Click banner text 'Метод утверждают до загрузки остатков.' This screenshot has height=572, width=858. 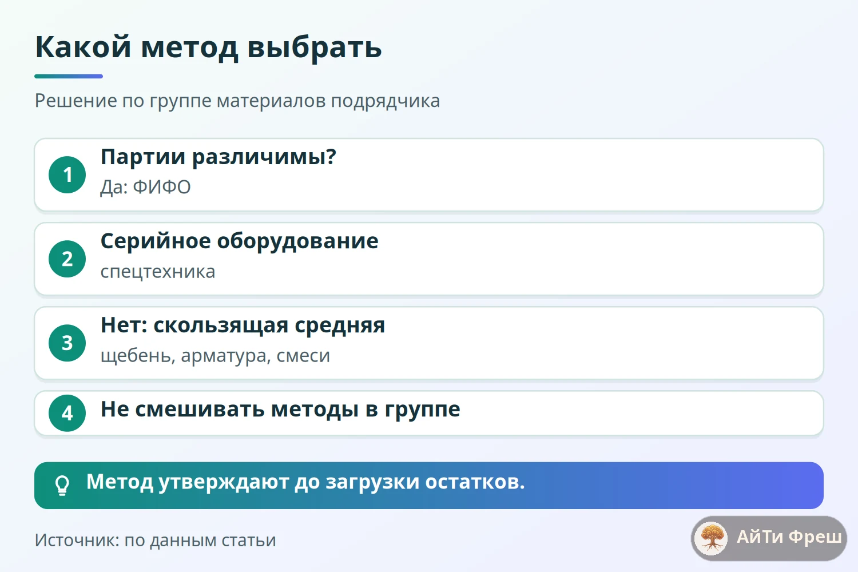pyautogui.click(x=305, y=482)
